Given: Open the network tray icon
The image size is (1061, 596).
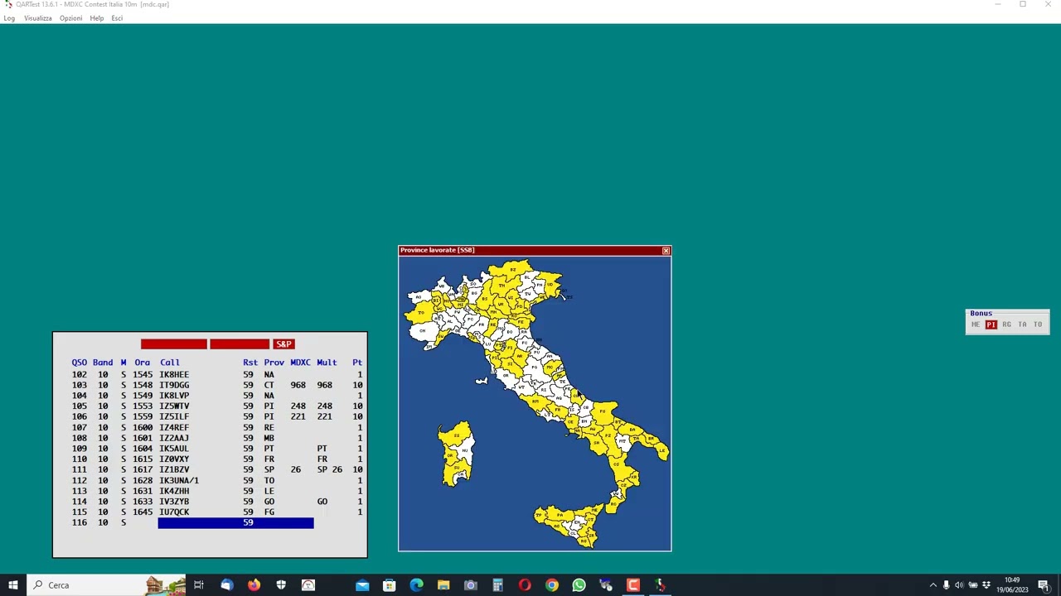Looking at the screenshot, I should point(972,585).
